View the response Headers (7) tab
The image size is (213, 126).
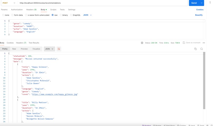pyautogui.click(x=21, y=43)
